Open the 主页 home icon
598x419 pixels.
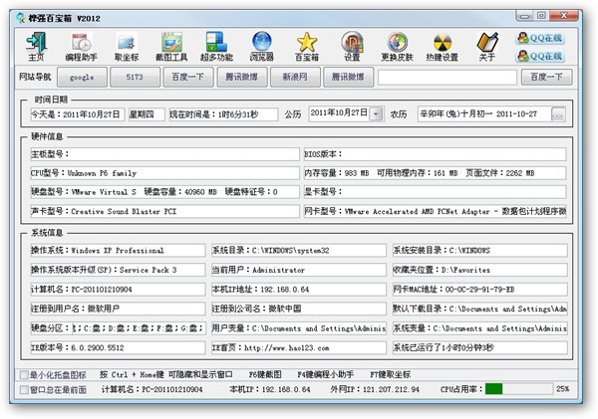point(36,47)
